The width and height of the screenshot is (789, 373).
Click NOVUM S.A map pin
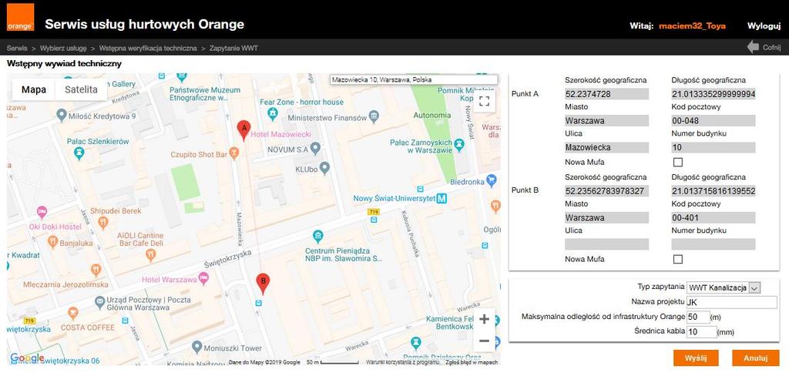pyautogui.click(x=315, y=149)
